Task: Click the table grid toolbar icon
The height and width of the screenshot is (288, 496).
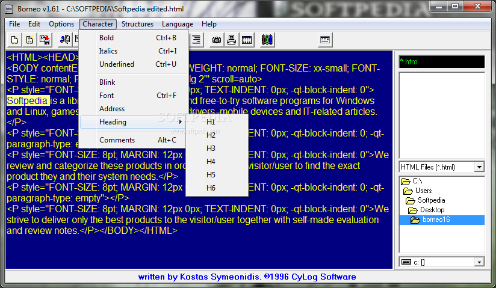Action: (x=247, y=40)
